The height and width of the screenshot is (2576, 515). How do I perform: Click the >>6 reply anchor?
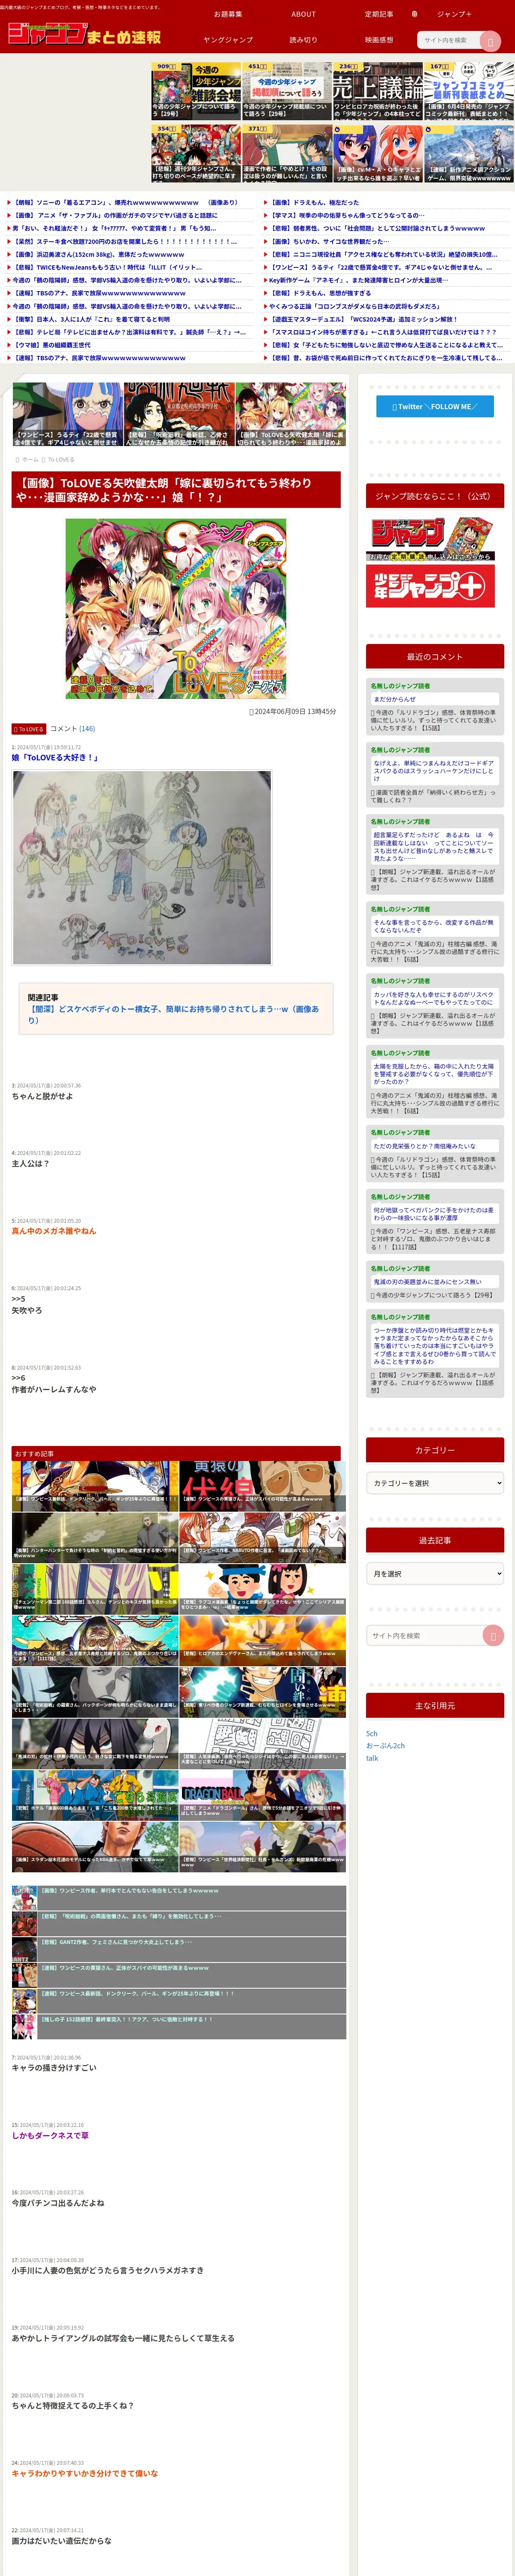(x=18, y=1378)
